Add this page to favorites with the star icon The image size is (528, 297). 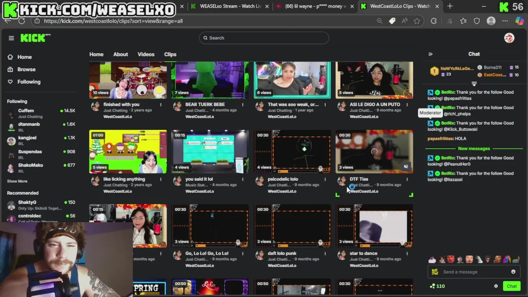(417, 21)
